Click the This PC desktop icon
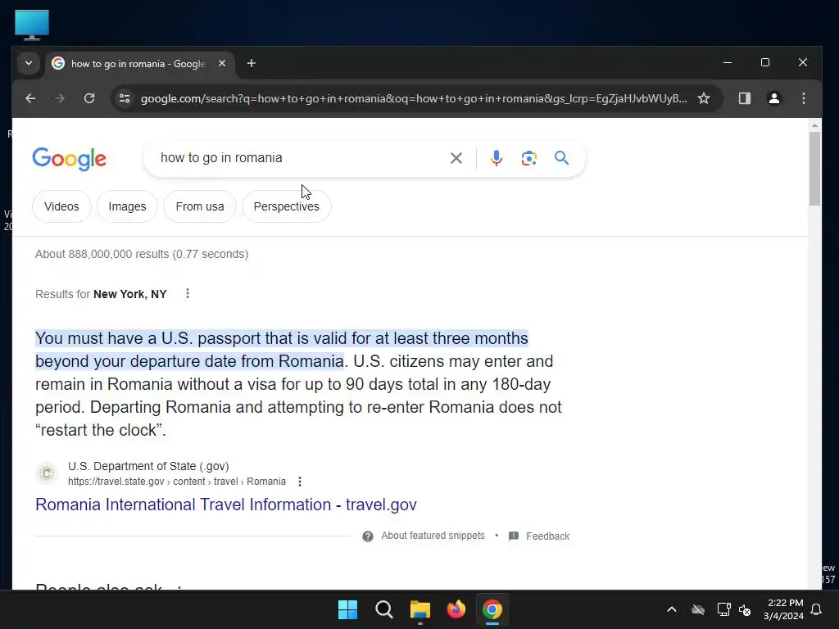This screenshot has width=839, height=629. coord(32,25)
